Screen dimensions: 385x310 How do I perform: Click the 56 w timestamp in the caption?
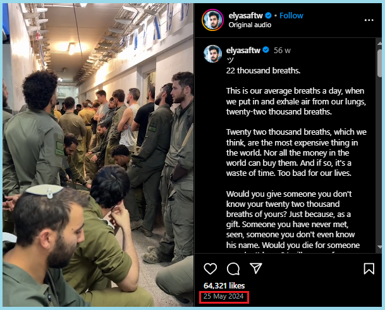coord(282,51)
